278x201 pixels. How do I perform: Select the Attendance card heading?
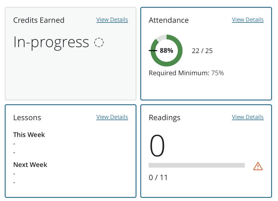169,20
